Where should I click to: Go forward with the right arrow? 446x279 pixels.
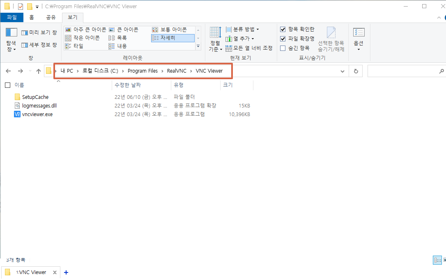pos(21,71)
